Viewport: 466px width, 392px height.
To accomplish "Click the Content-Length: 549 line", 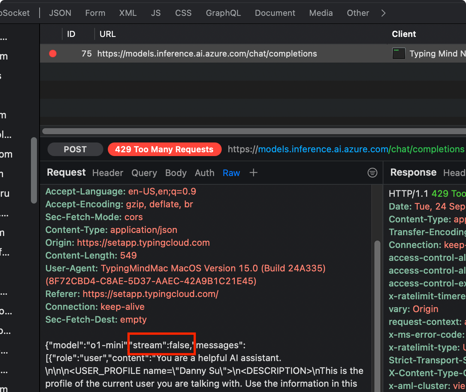I will coord(91,256).
